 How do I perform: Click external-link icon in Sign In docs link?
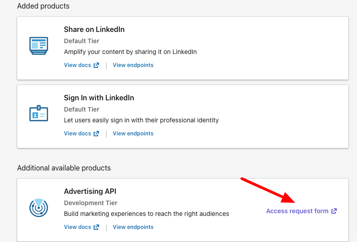(x=96, y=134)
